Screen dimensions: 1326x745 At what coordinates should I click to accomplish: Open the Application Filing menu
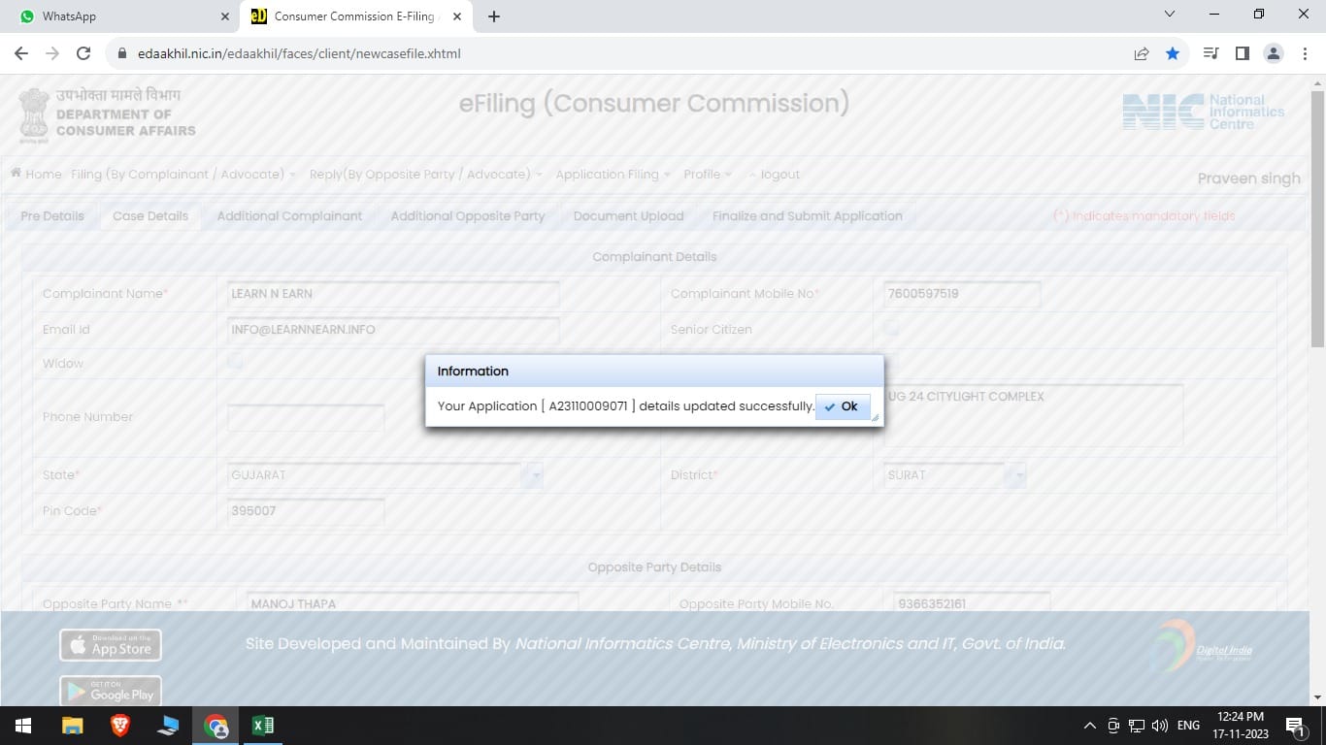(x=613, y=175)
